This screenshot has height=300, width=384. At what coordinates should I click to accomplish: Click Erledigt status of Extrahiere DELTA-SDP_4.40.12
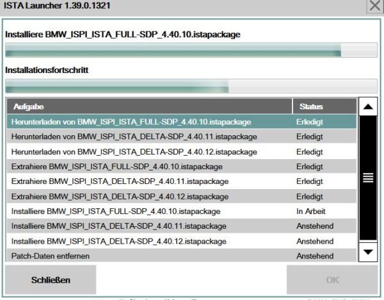pos(310,197)
